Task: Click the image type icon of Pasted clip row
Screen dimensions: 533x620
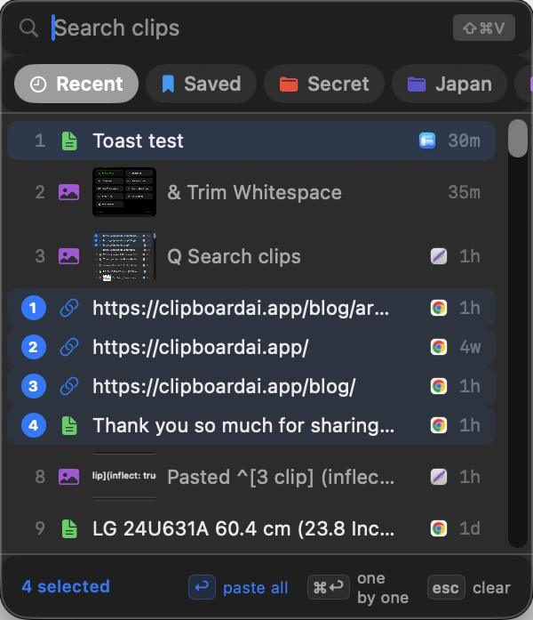Action: 69,477
